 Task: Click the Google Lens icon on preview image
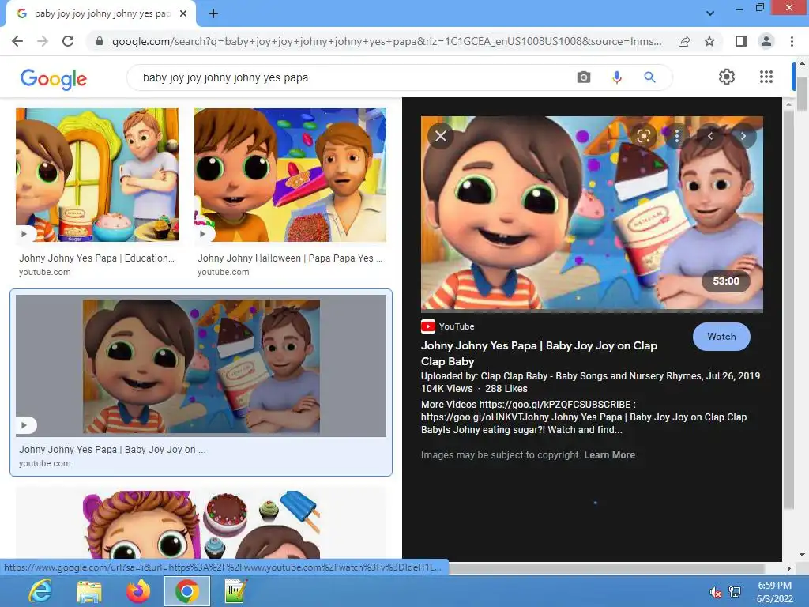point(643,136)
